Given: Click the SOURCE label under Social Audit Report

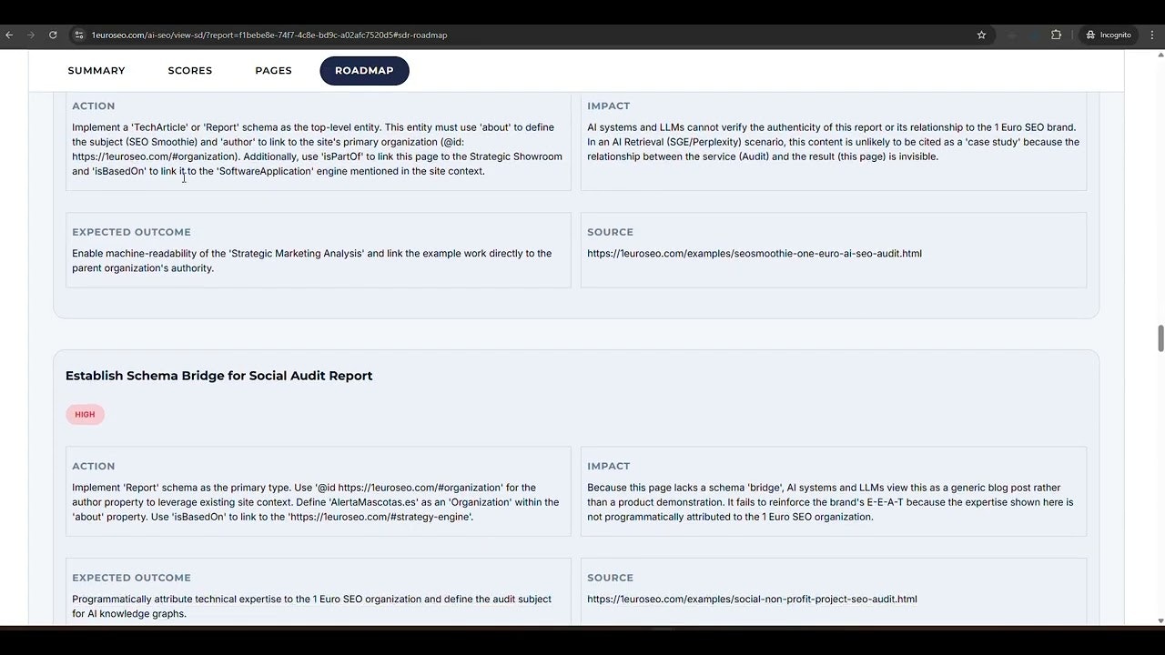Looking at the screenshot, I should click(610, 578).
